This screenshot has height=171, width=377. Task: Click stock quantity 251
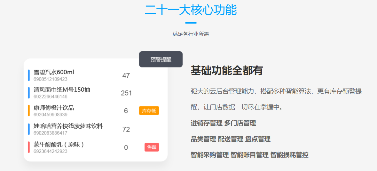[x=126, y=93]
